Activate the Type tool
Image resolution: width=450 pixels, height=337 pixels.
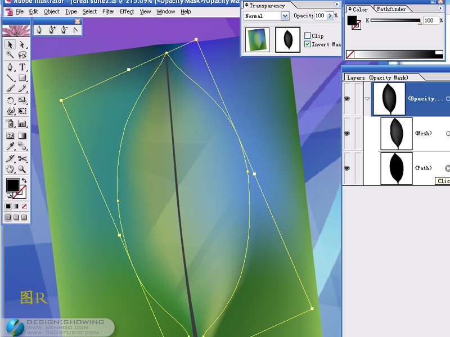pyautogui.click(x=22, y=67)
